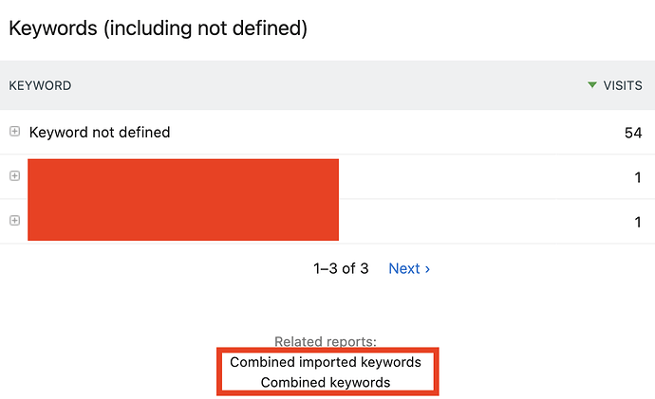Click the 54 visits value
The width and height of the screenshot is (655, 399).
coord(633,133)
